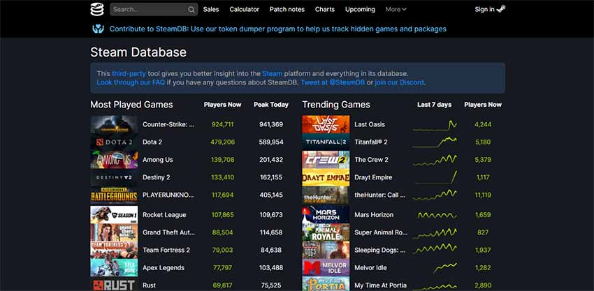The image size is (594, 291).
Task: Open the Rocket League thumbnail
Action: (x=114, y=214)
